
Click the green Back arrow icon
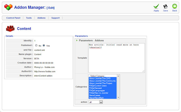174,6
